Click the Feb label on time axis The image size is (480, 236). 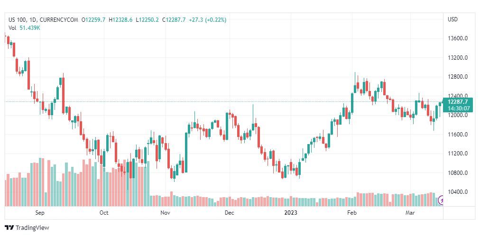[351, 213]
